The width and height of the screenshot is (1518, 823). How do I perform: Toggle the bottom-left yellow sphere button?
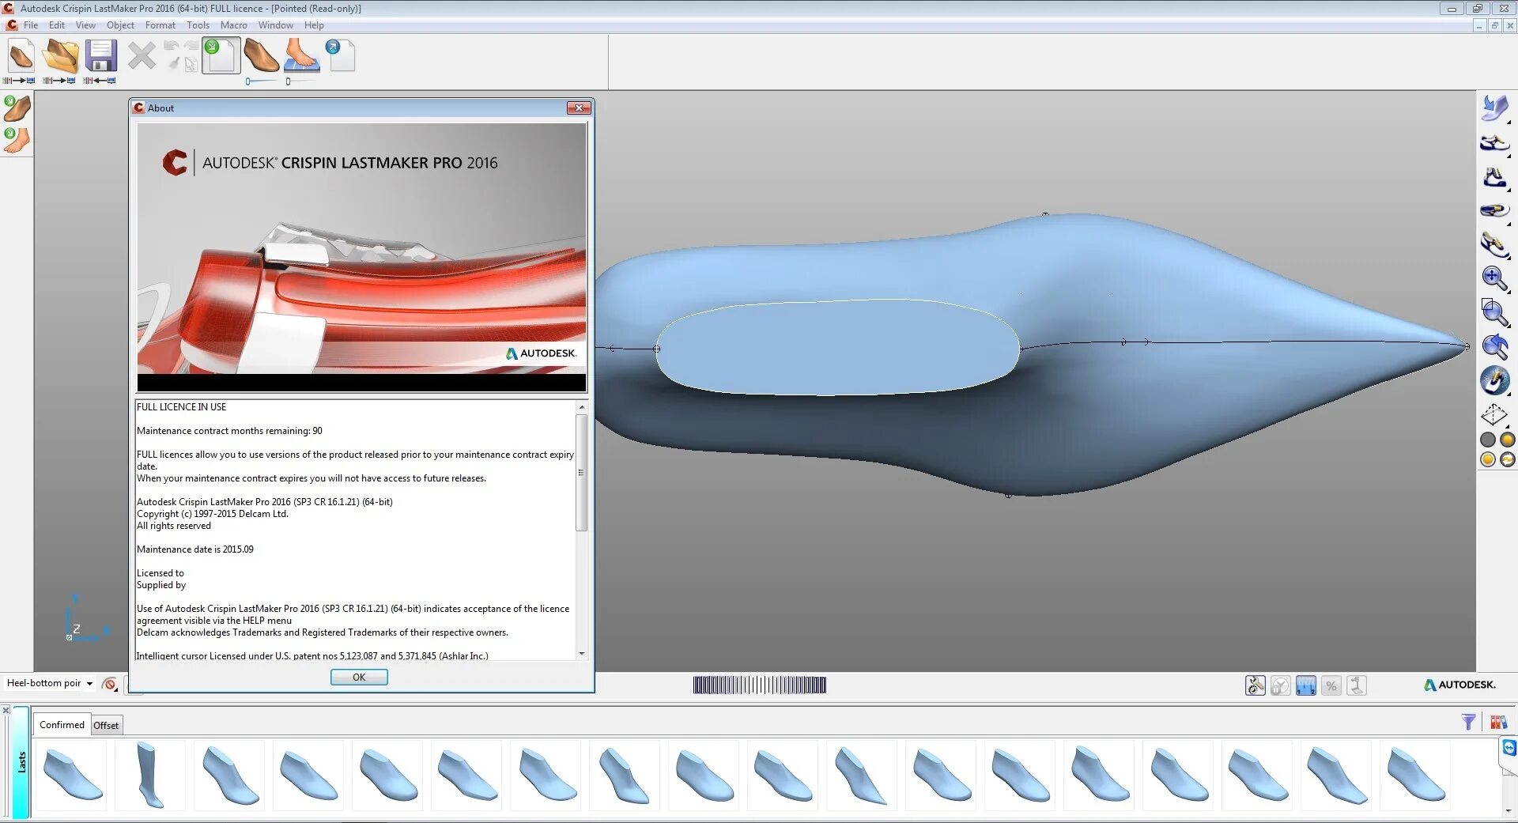tap(1487, 460)
